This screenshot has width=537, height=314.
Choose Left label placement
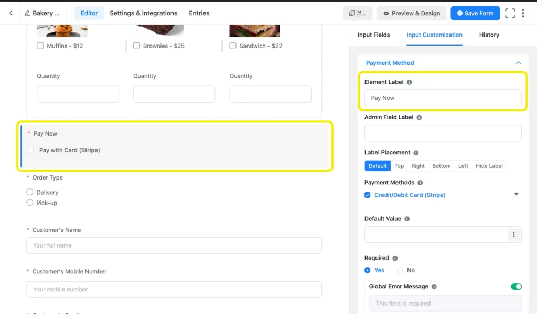[463, 166]
